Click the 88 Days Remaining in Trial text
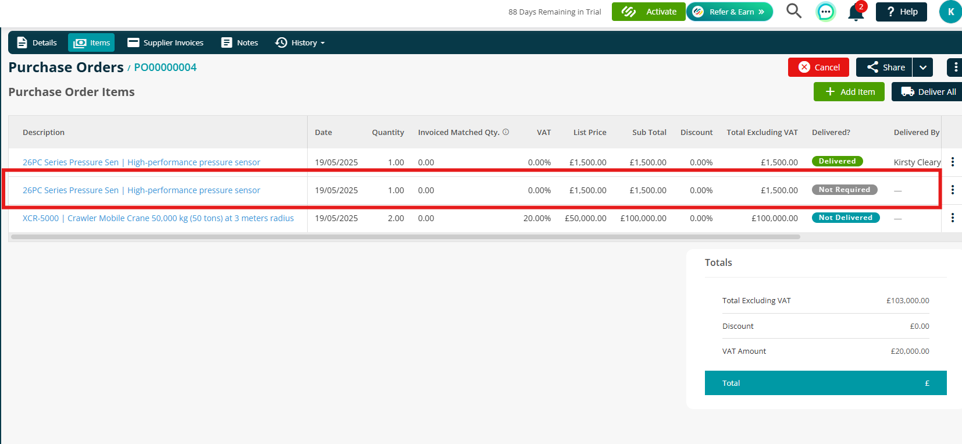 coord(555,12)
